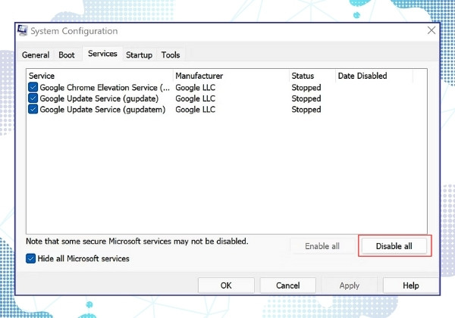Click Google LLC in the Chrome Elevation row
This screenshot has width=455, height=318.
tap(196, 88)
